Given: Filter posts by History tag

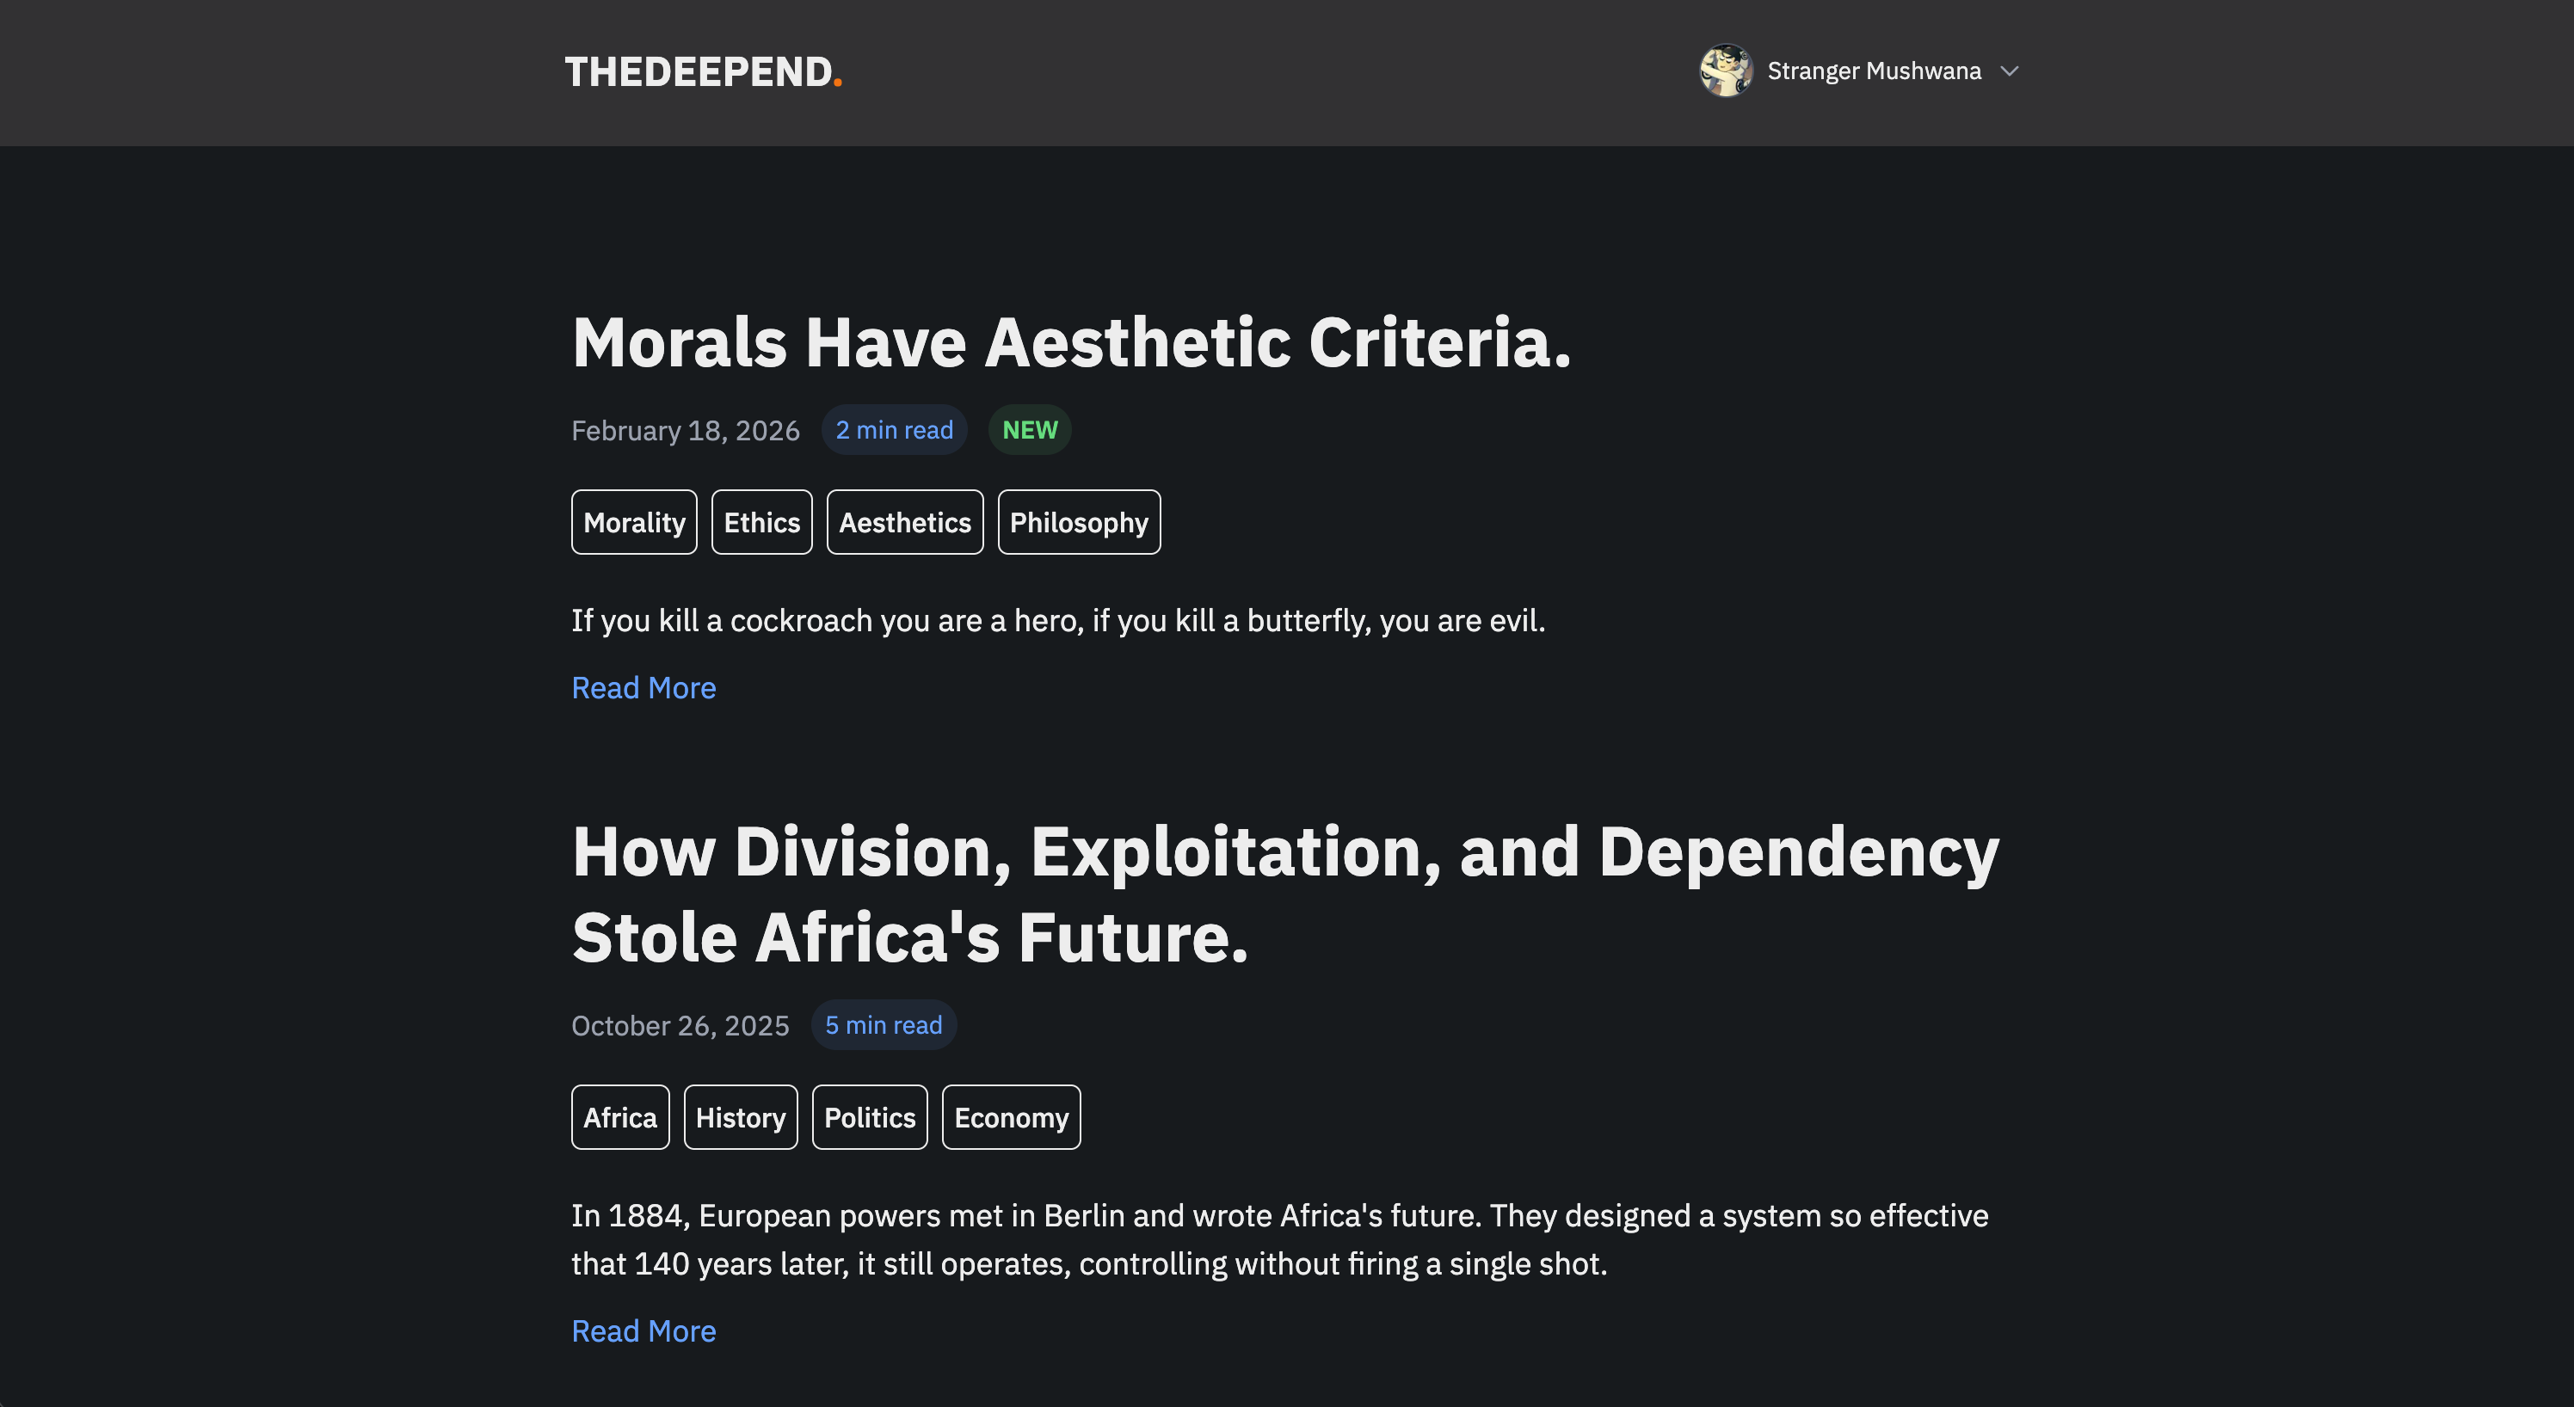Looking at the screenshot, I should [741, 1117].
